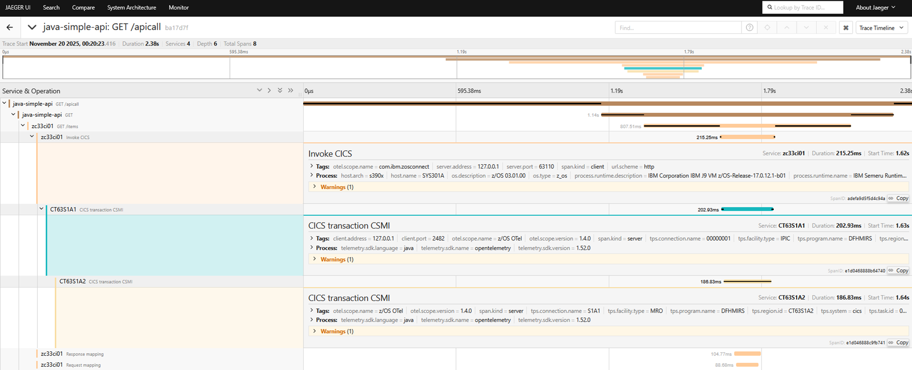
Task: Open keyboard shortcuts command icon
Action: (846, 28)
